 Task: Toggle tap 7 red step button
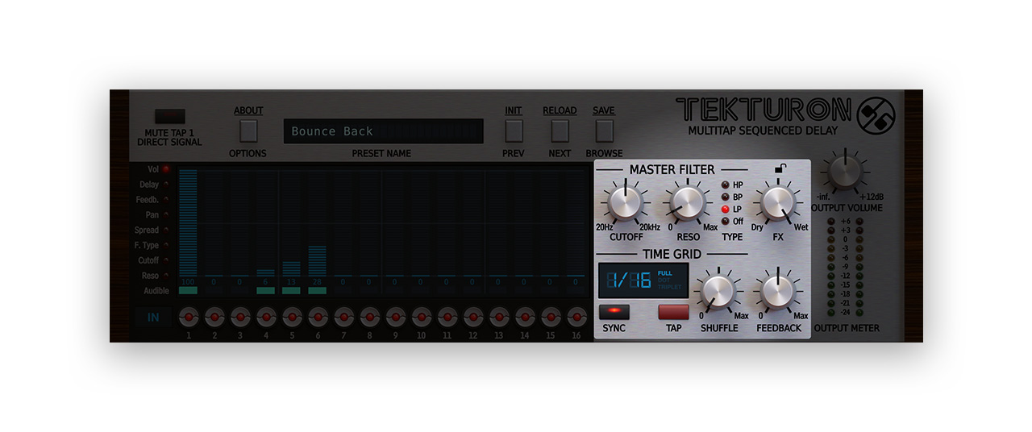343,317
